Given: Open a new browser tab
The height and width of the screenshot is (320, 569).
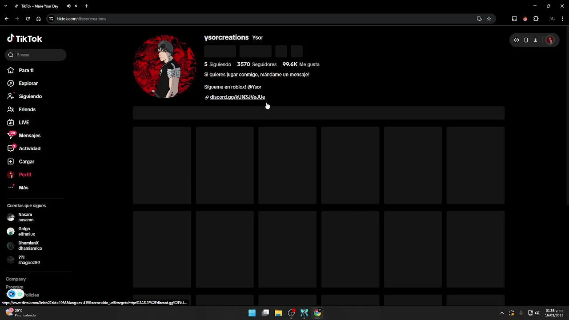Looking at the screenshot, I should [86, 6].
